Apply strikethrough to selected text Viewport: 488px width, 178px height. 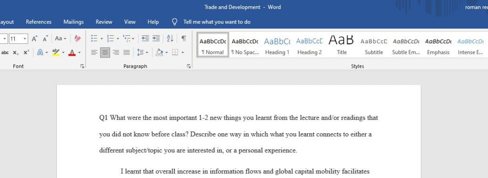[5, 52]
